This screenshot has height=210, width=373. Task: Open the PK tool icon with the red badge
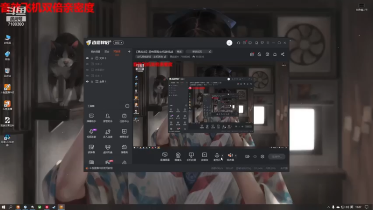point(108,162)
